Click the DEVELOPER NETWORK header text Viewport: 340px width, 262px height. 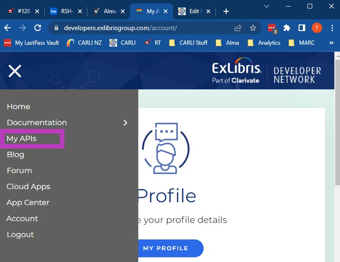(x=297, y=75)
